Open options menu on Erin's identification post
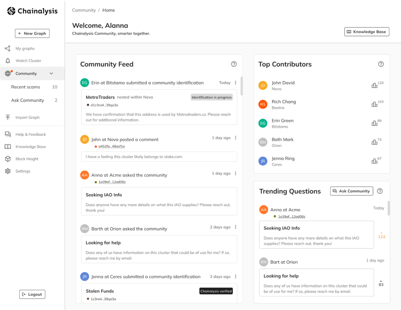Image resolution: width=401 pixels, height=310 pixels. pyautogui.click(x=236, y=82)
